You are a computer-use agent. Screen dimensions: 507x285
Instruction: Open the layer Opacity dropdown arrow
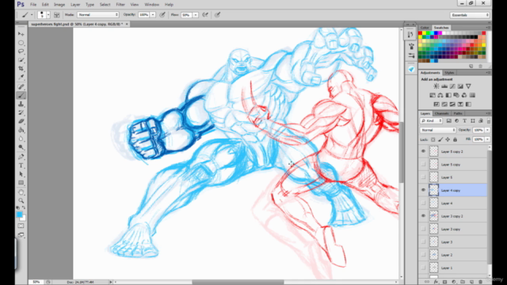tap(487, 130)
